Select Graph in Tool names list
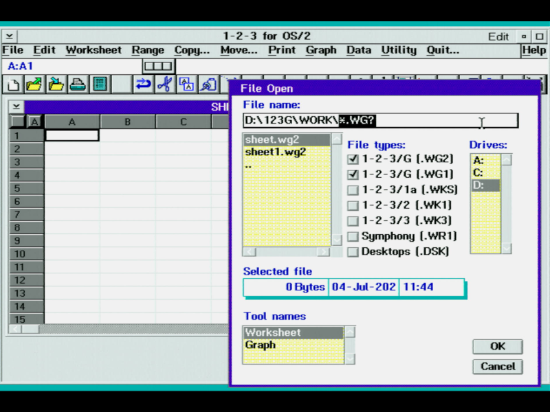 click(x=294, y=345)
